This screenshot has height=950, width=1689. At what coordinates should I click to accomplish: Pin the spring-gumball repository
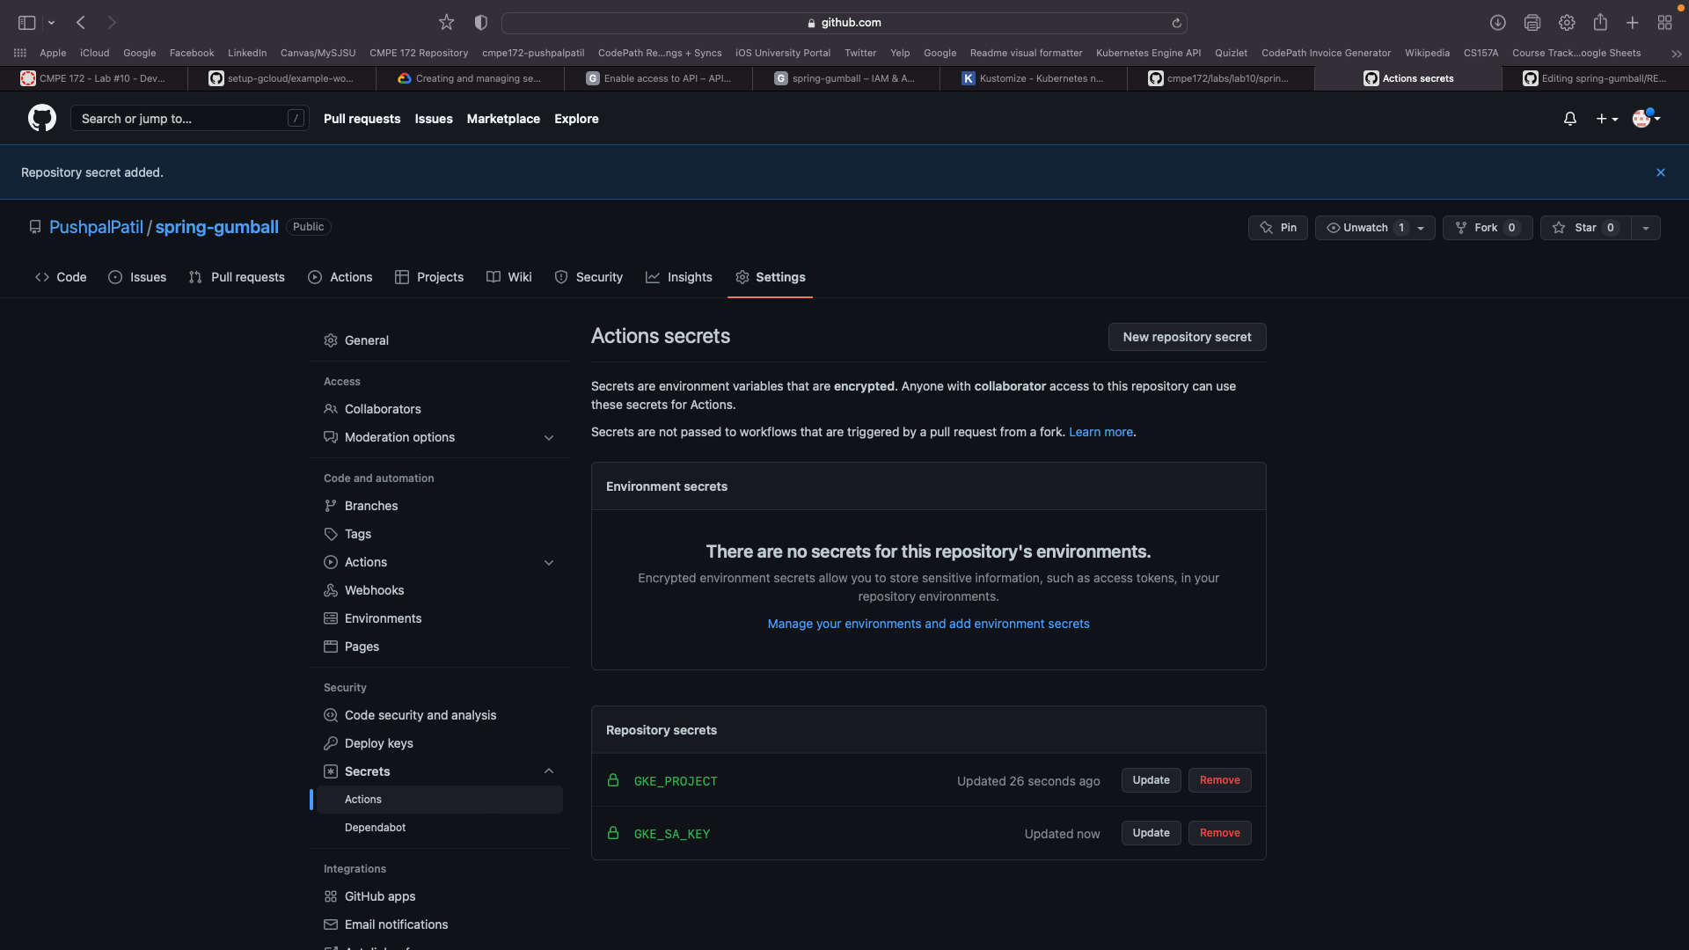pyautogui.click(x=1277, y=228)
